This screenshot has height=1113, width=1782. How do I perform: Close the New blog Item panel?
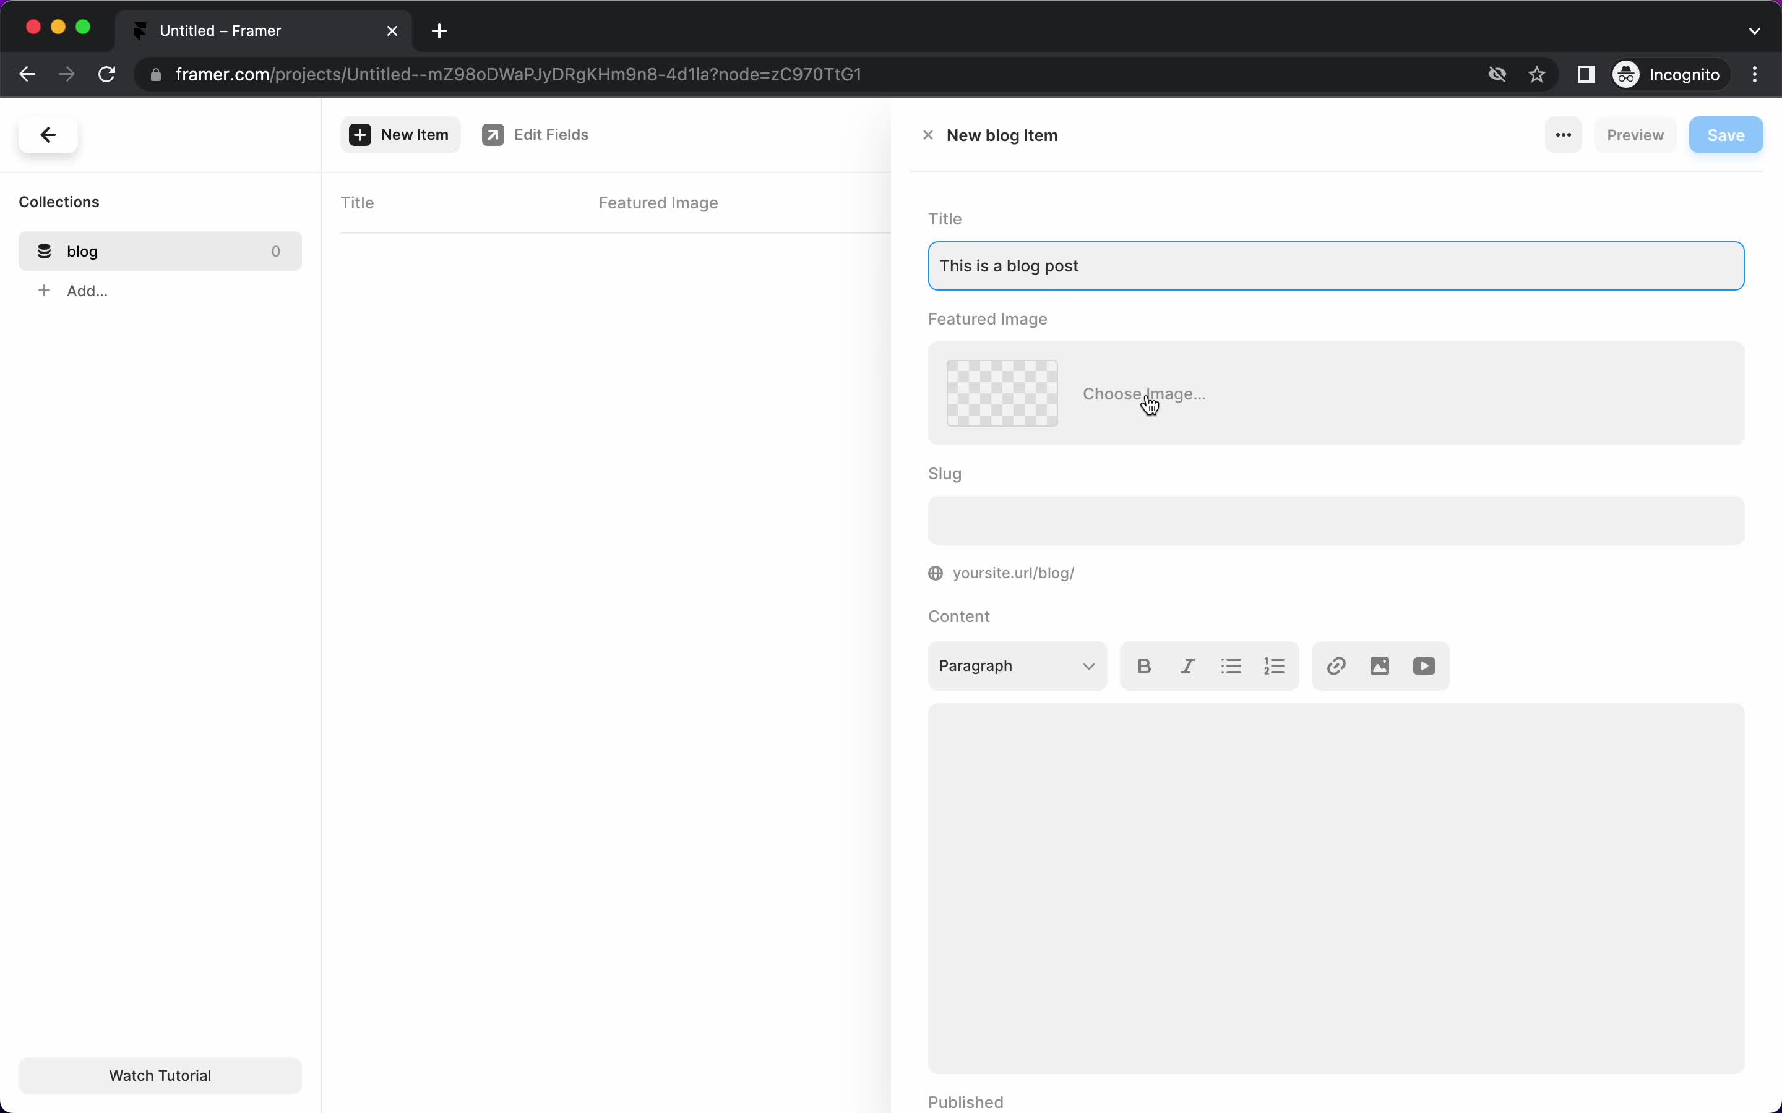point(928,135)
